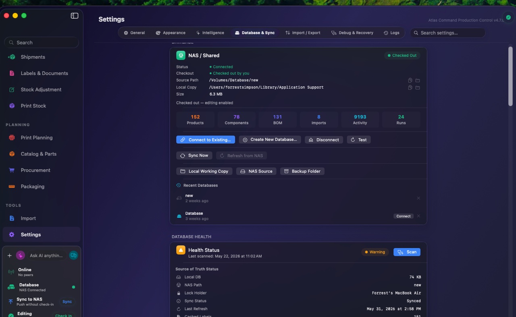The width and height of the screenshot is (516, 317).
Task: Open the Debug & Recovery tab
Action: (x=352, y=33)
